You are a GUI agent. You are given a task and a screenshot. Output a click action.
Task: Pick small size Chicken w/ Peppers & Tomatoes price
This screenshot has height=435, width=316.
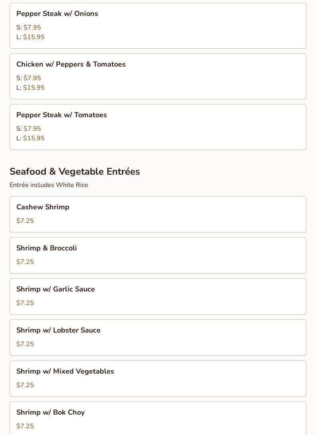tap(32, 78)
